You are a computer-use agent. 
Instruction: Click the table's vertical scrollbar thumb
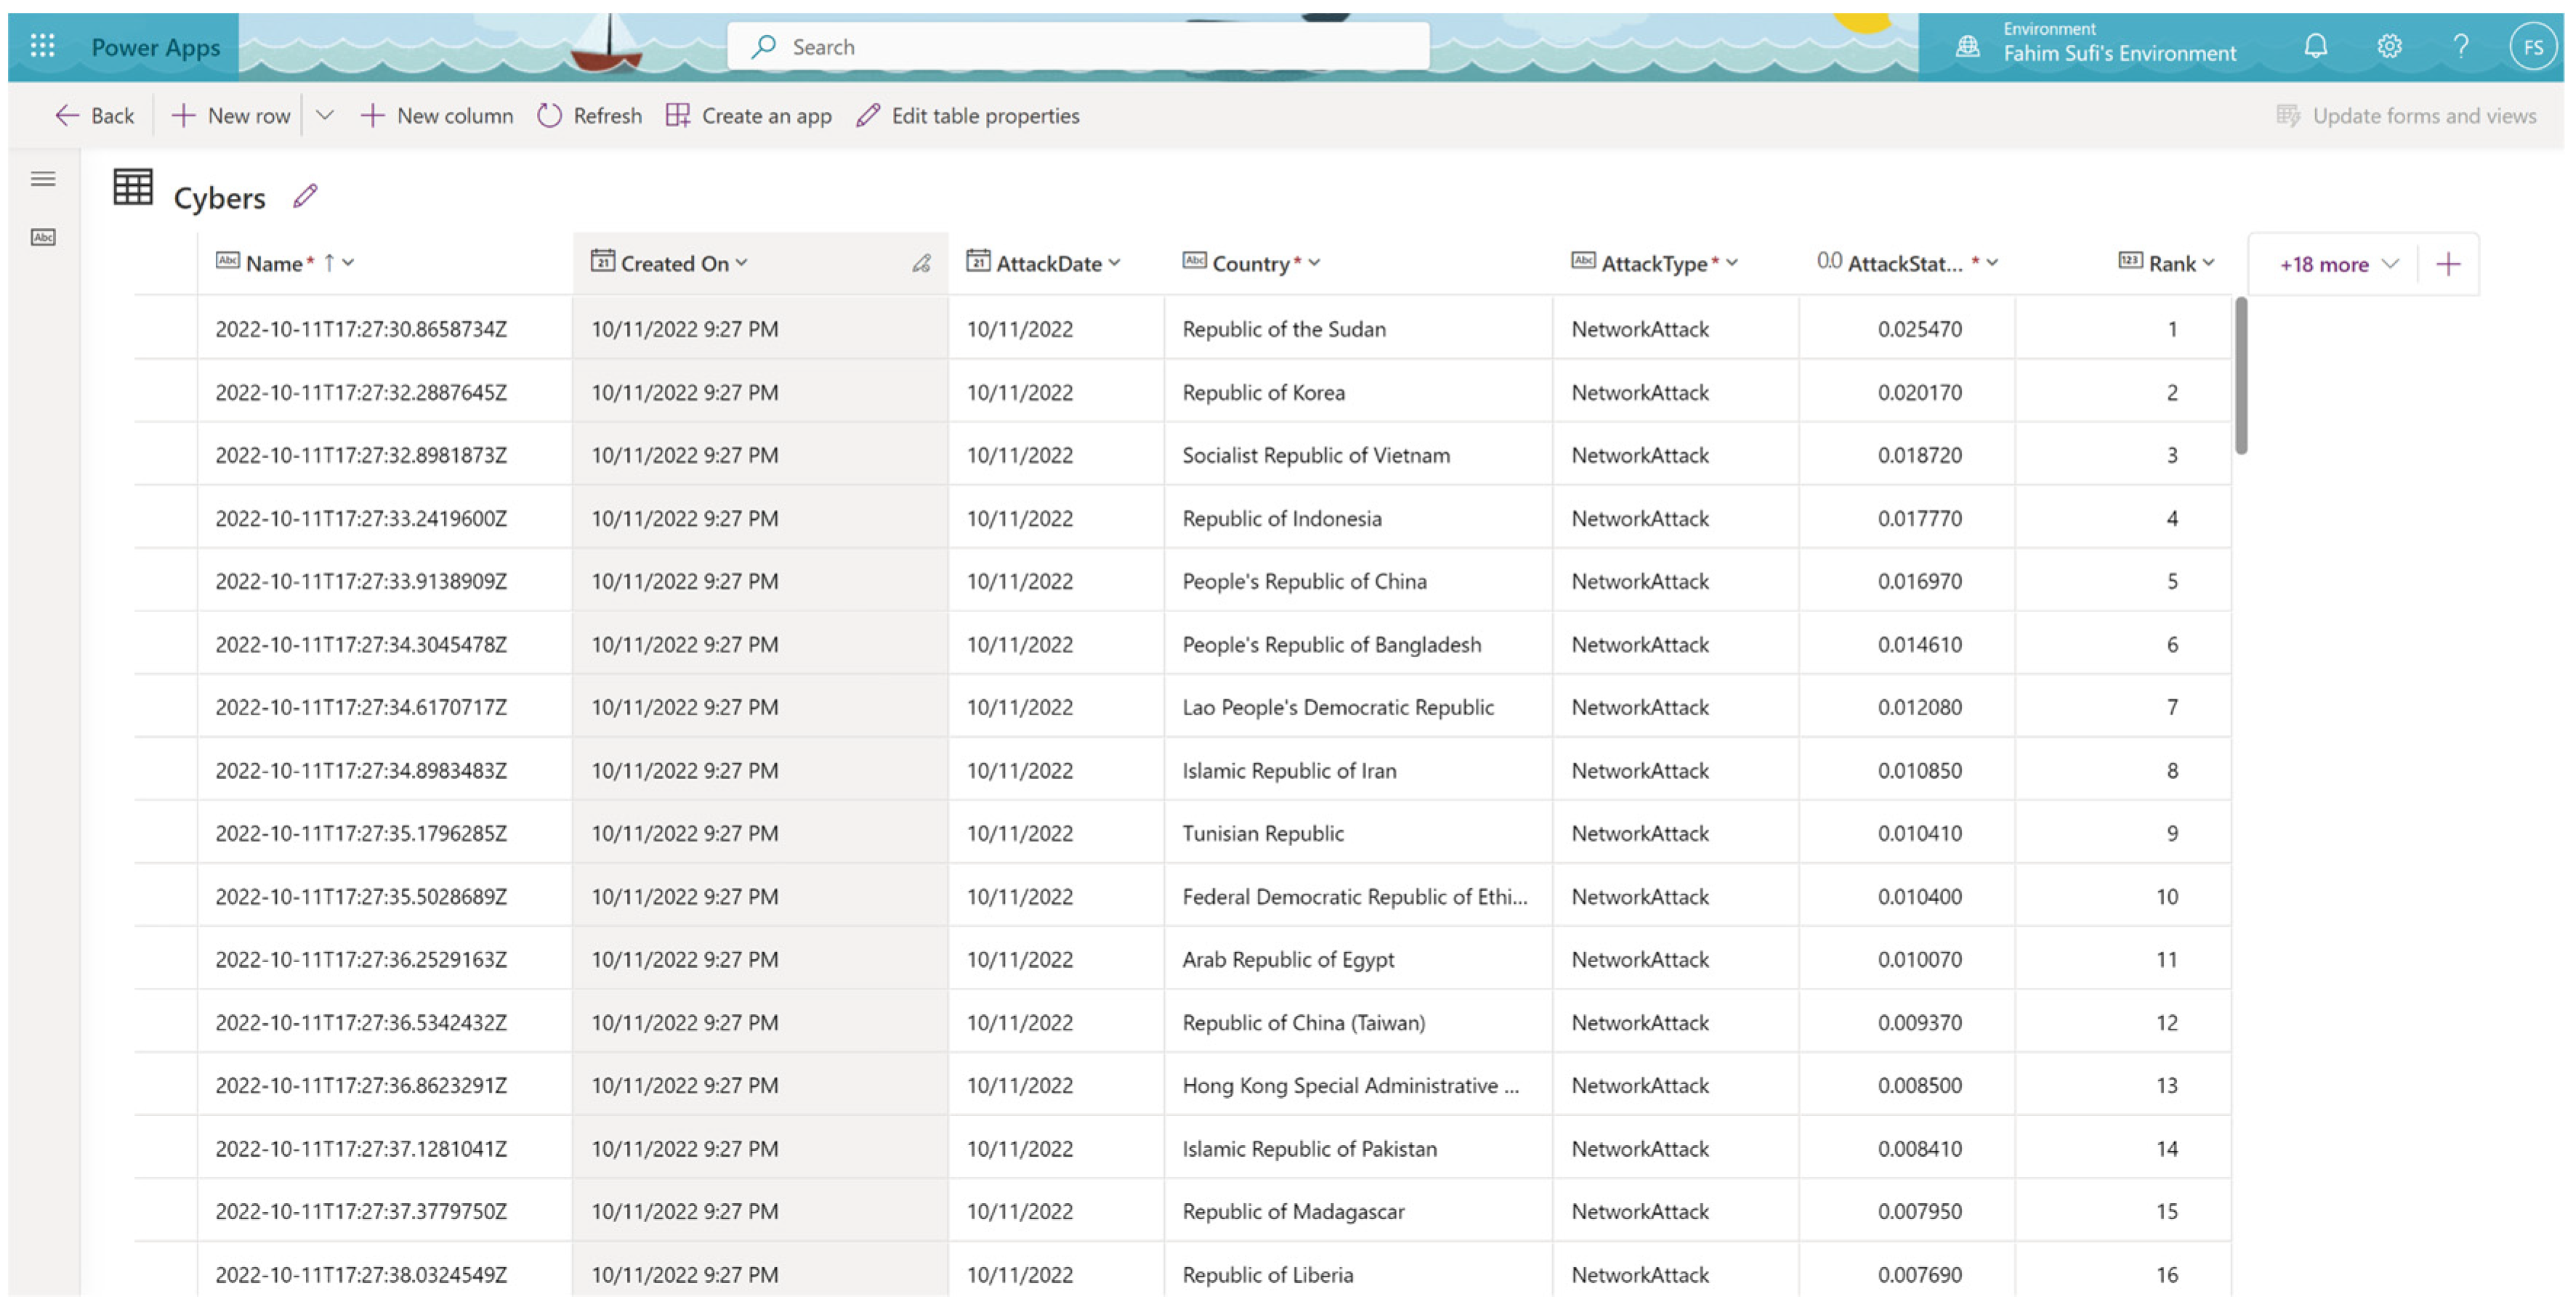pyautogui.click(x=2240, y=375)
